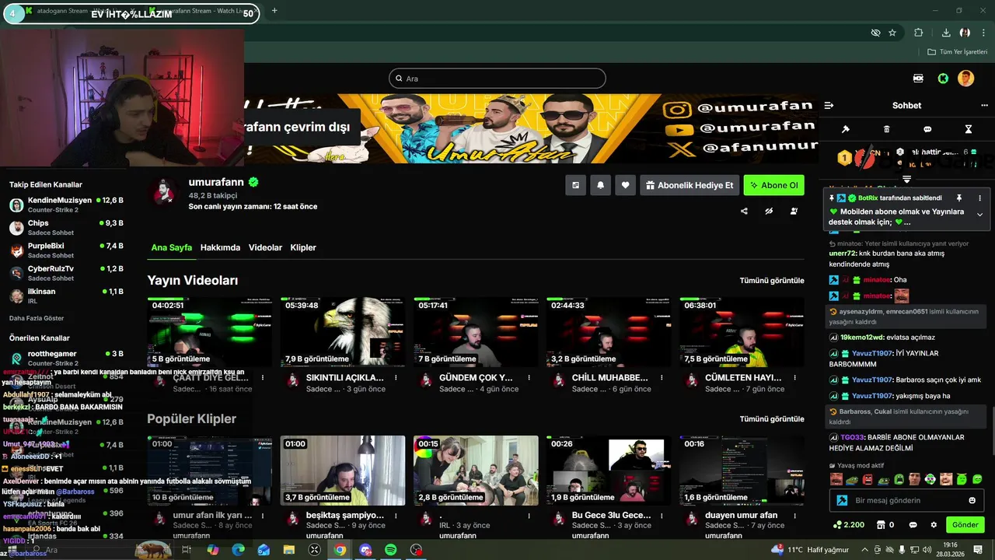This screenshot has height=560, width=995.
Task: Insert the red angry face emote
Action: point(868,479)
